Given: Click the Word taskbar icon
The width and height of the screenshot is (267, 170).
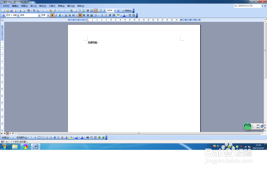Looking at the screenshot, I should (36, 147).
